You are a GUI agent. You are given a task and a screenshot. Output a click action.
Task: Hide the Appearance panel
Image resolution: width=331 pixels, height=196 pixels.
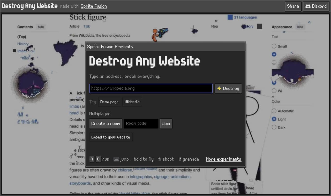[x=300, y=27]
